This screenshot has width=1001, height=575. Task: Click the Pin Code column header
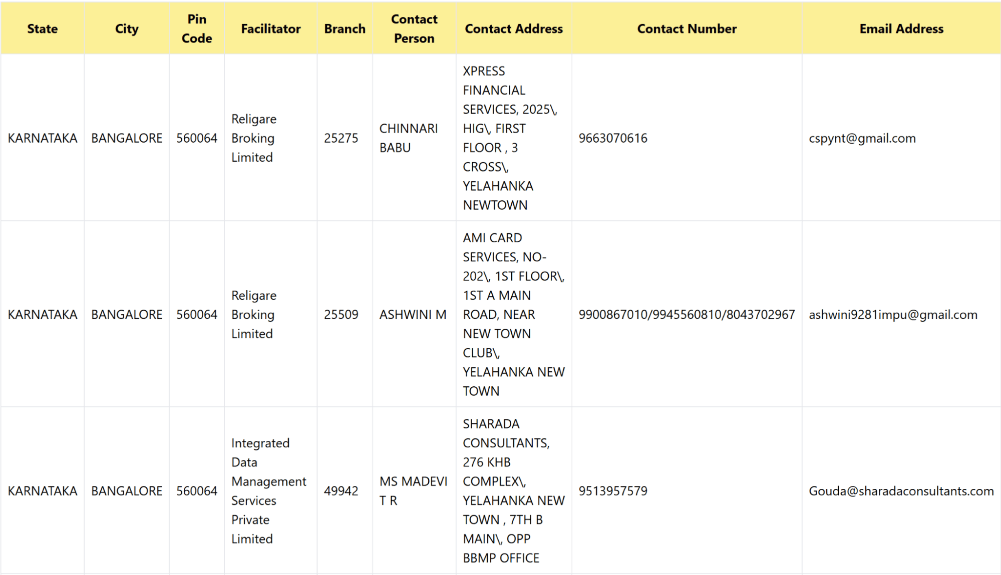(x=197, y=29)
